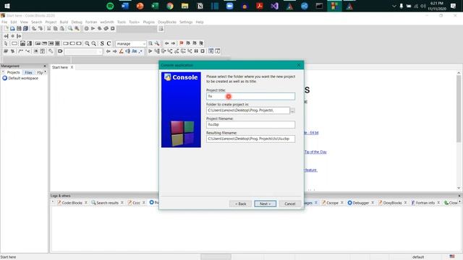Image resolution: width=463 pixels, height=260 pixels.
Task: Open the manage dropdown in toolbar
Action: [131, 43]
